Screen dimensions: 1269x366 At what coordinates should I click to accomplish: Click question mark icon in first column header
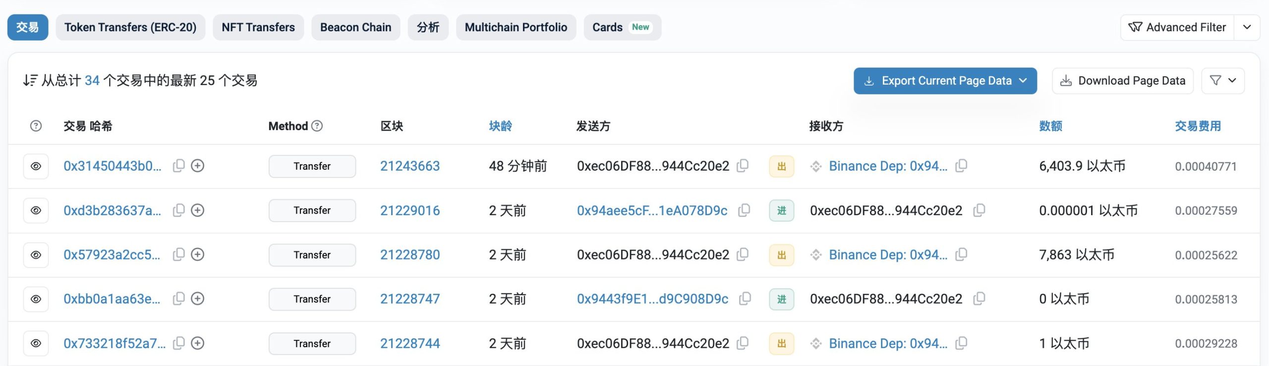click(36, 126)
